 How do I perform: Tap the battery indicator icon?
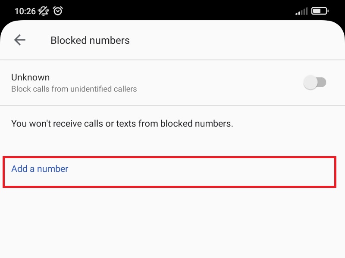pos(320,11)
